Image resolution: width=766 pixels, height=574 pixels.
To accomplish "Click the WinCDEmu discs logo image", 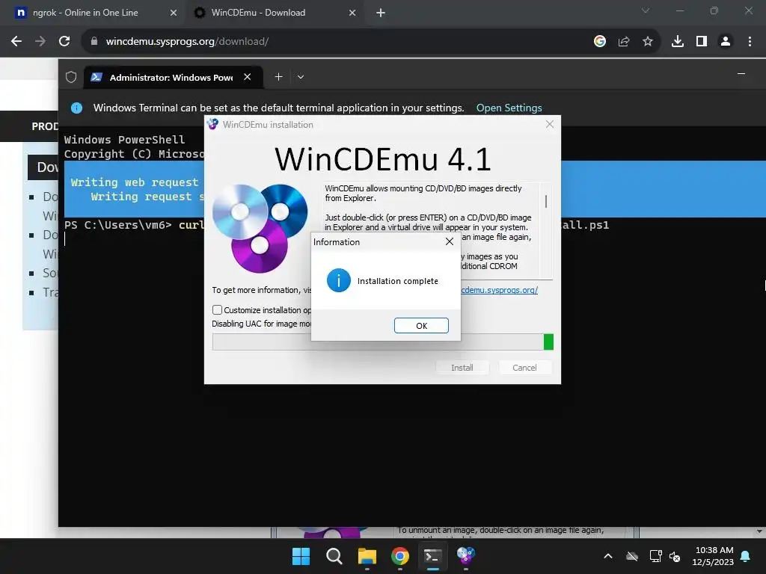I will click(260, 228).
